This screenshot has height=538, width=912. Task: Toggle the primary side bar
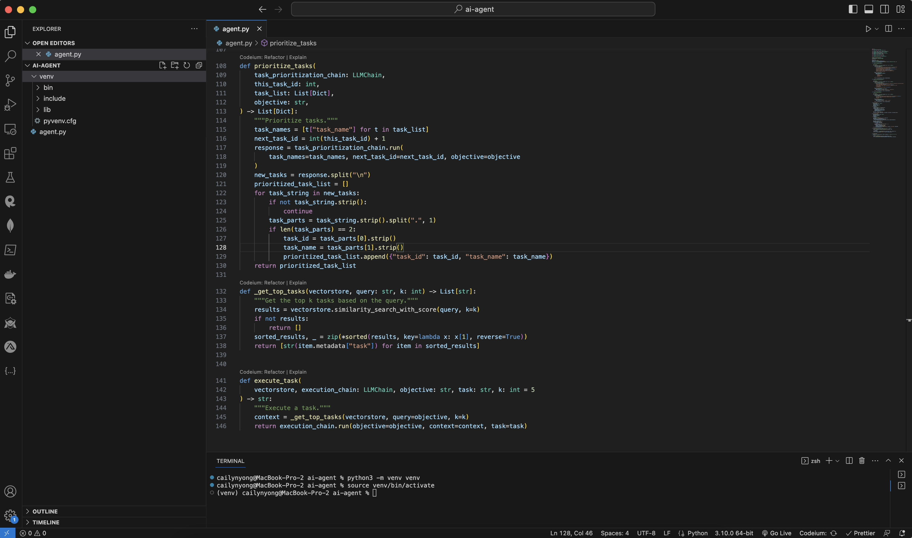point(853,9)
